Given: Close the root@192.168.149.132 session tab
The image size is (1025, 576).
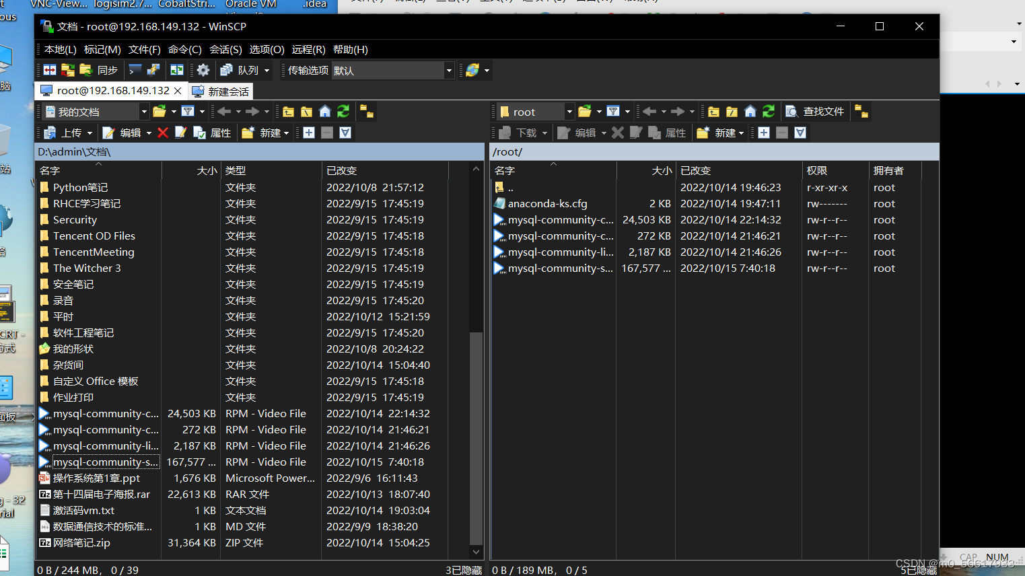Looking at the screenshot, I should point(178,90).
